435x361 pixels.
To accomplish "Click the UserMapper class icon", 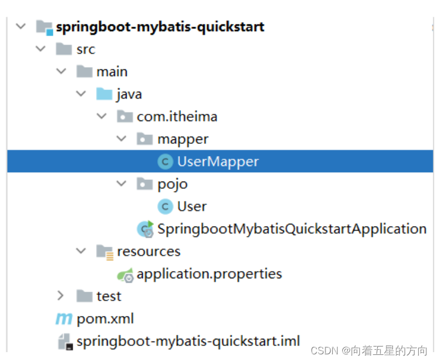I will pyautogui.click(x=166, y=162).
